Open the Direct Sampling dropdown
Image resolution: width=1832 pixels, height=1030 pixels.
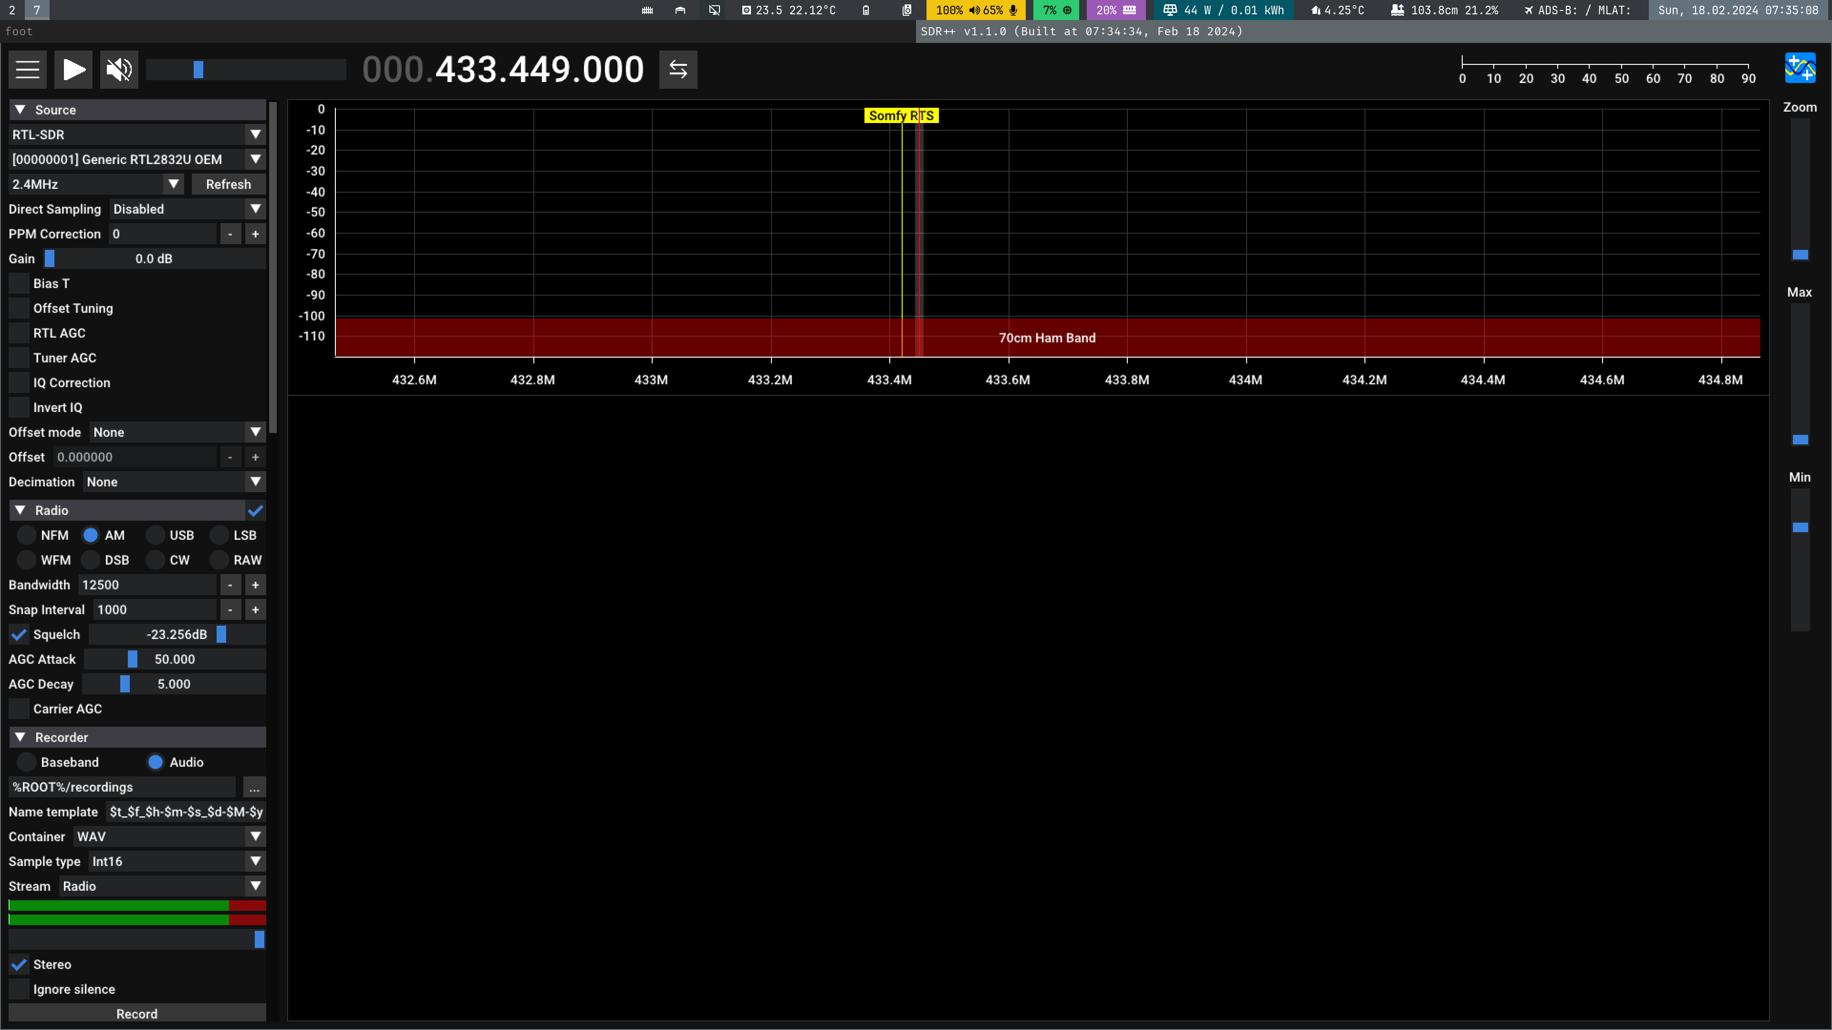[188, 209]
